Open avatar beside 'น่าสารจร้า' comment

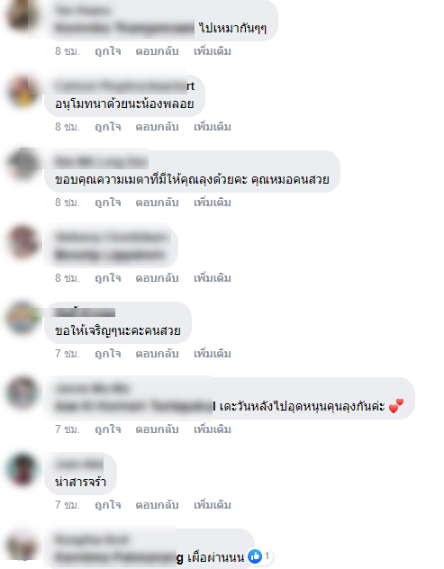pos(22,469)
